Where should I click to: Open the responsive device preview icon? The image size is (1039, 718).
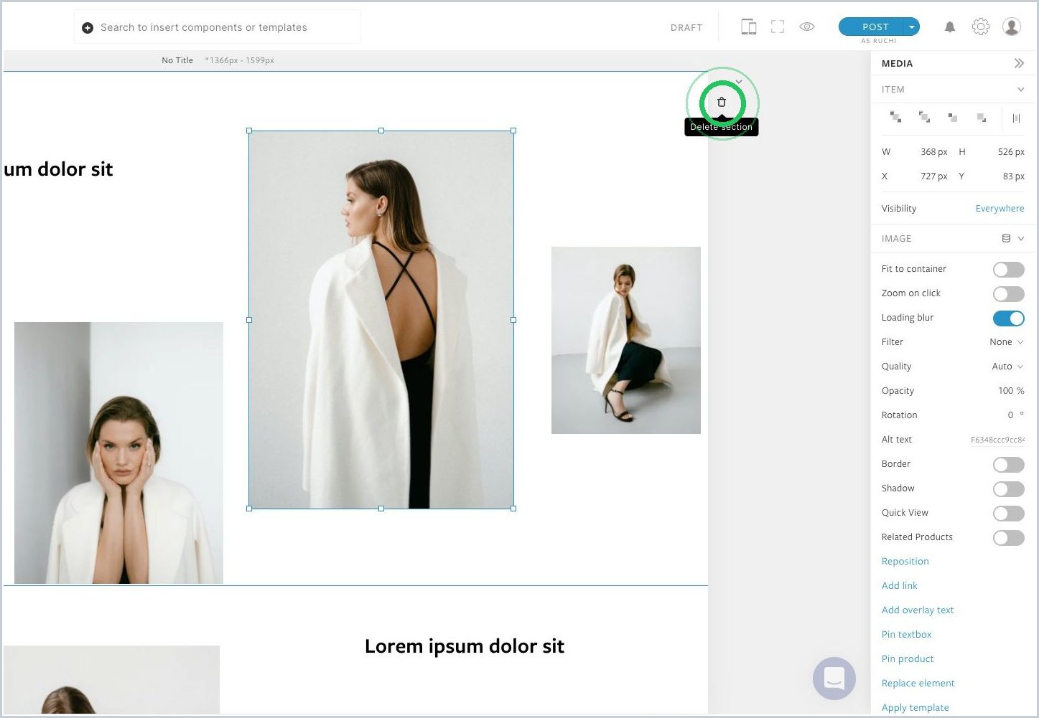(x=748, y=27)
